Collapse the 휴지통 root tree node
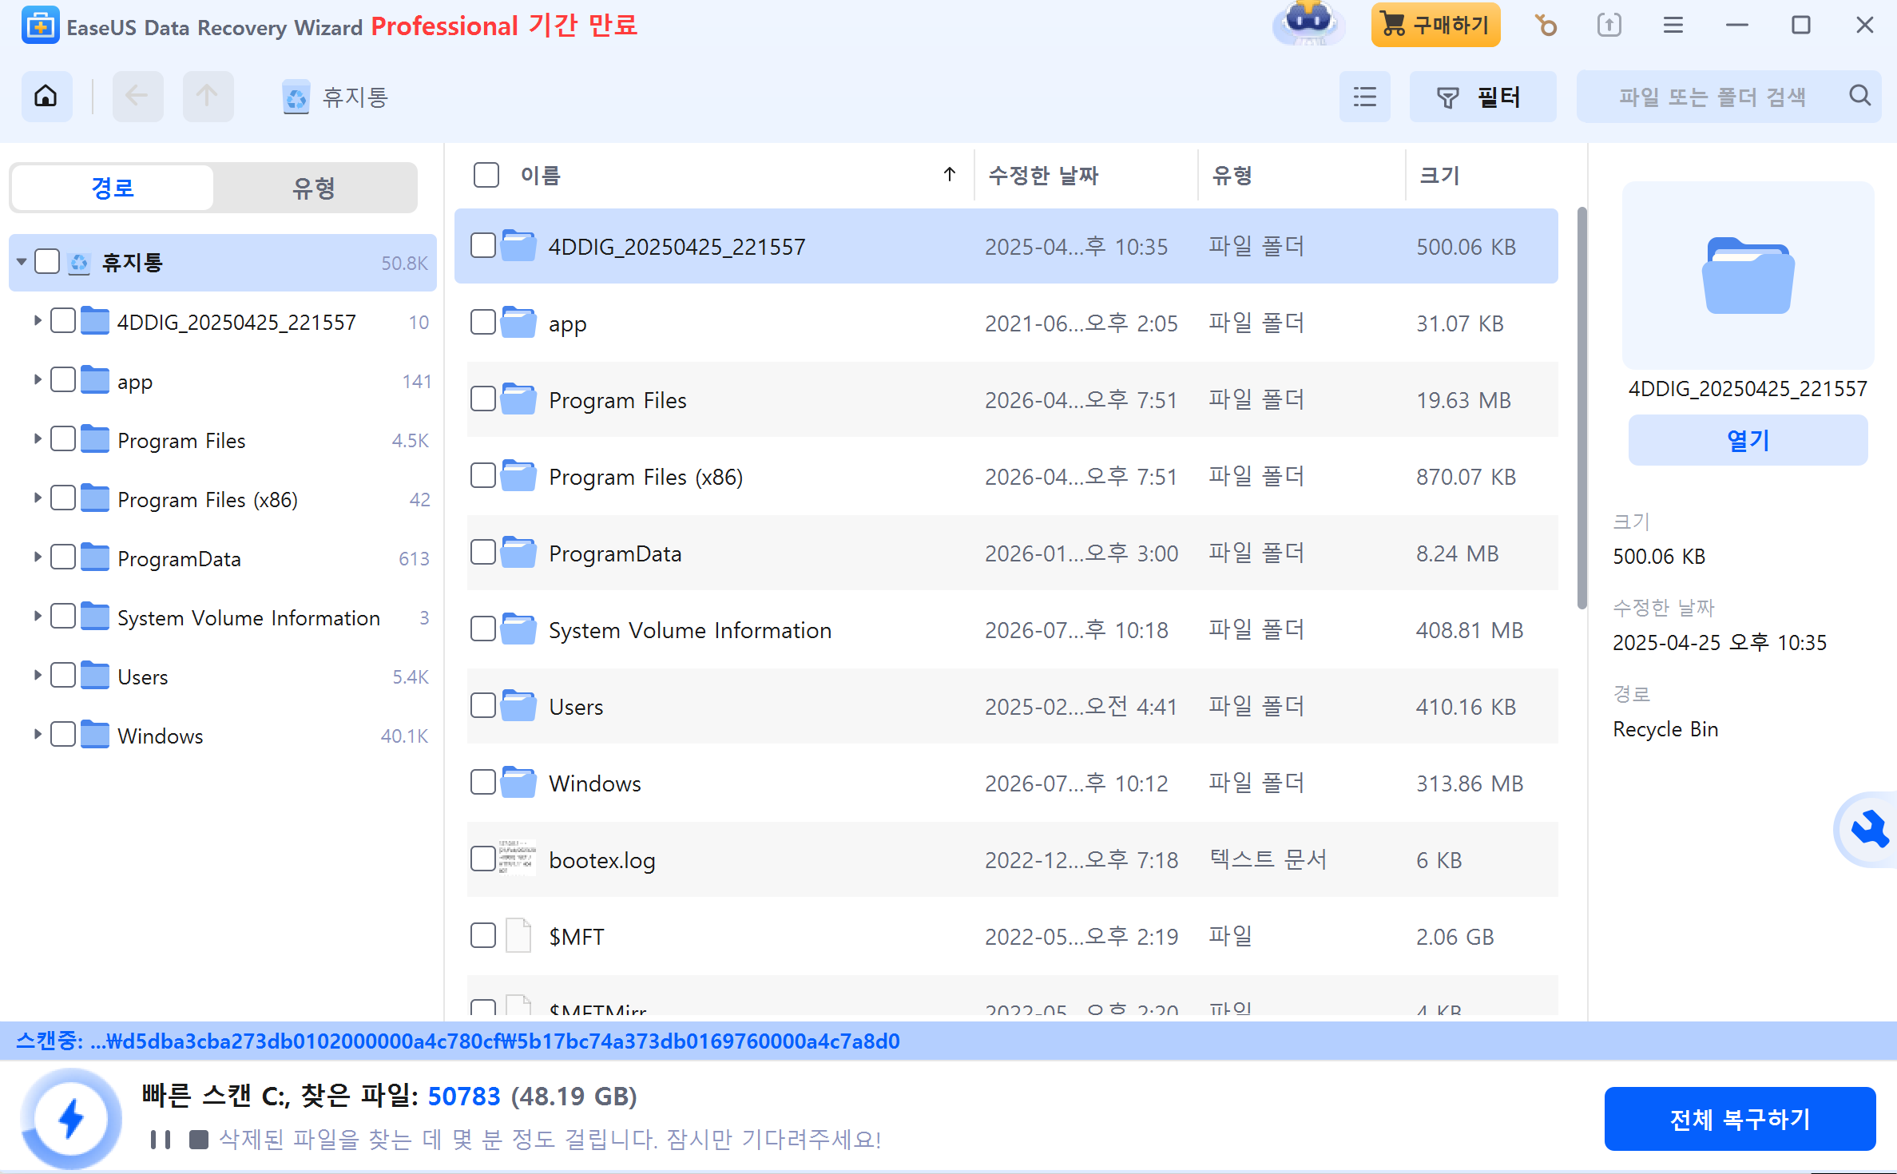 click(22, 262)
